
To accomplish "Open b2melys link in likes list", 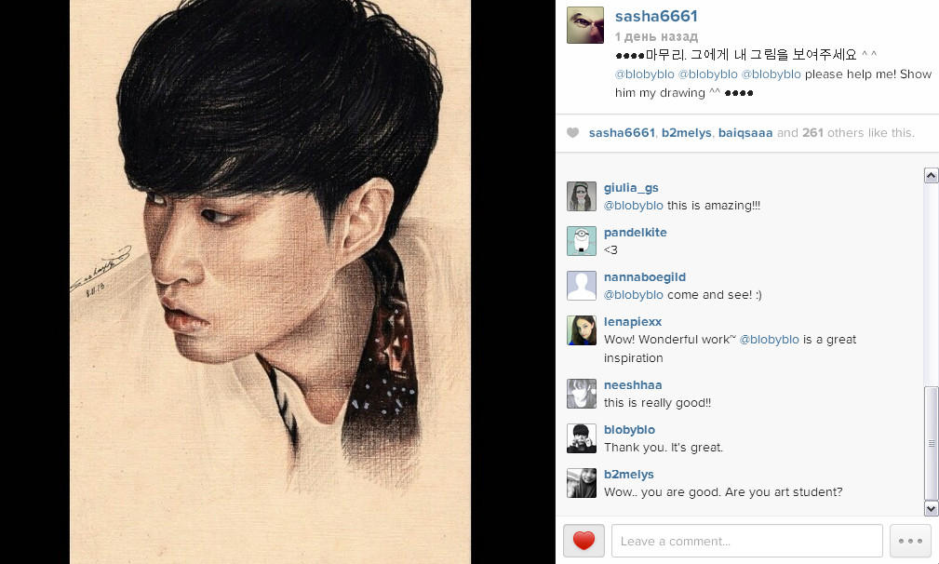I will coord(686,133).
